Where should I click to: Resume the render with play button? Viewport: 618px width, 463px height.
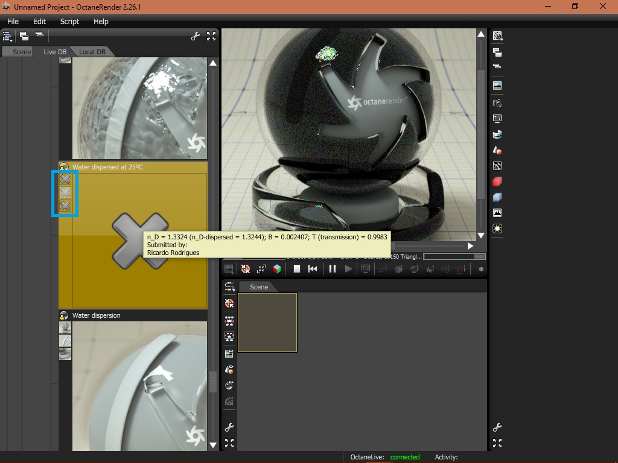[x=348, y=269]
